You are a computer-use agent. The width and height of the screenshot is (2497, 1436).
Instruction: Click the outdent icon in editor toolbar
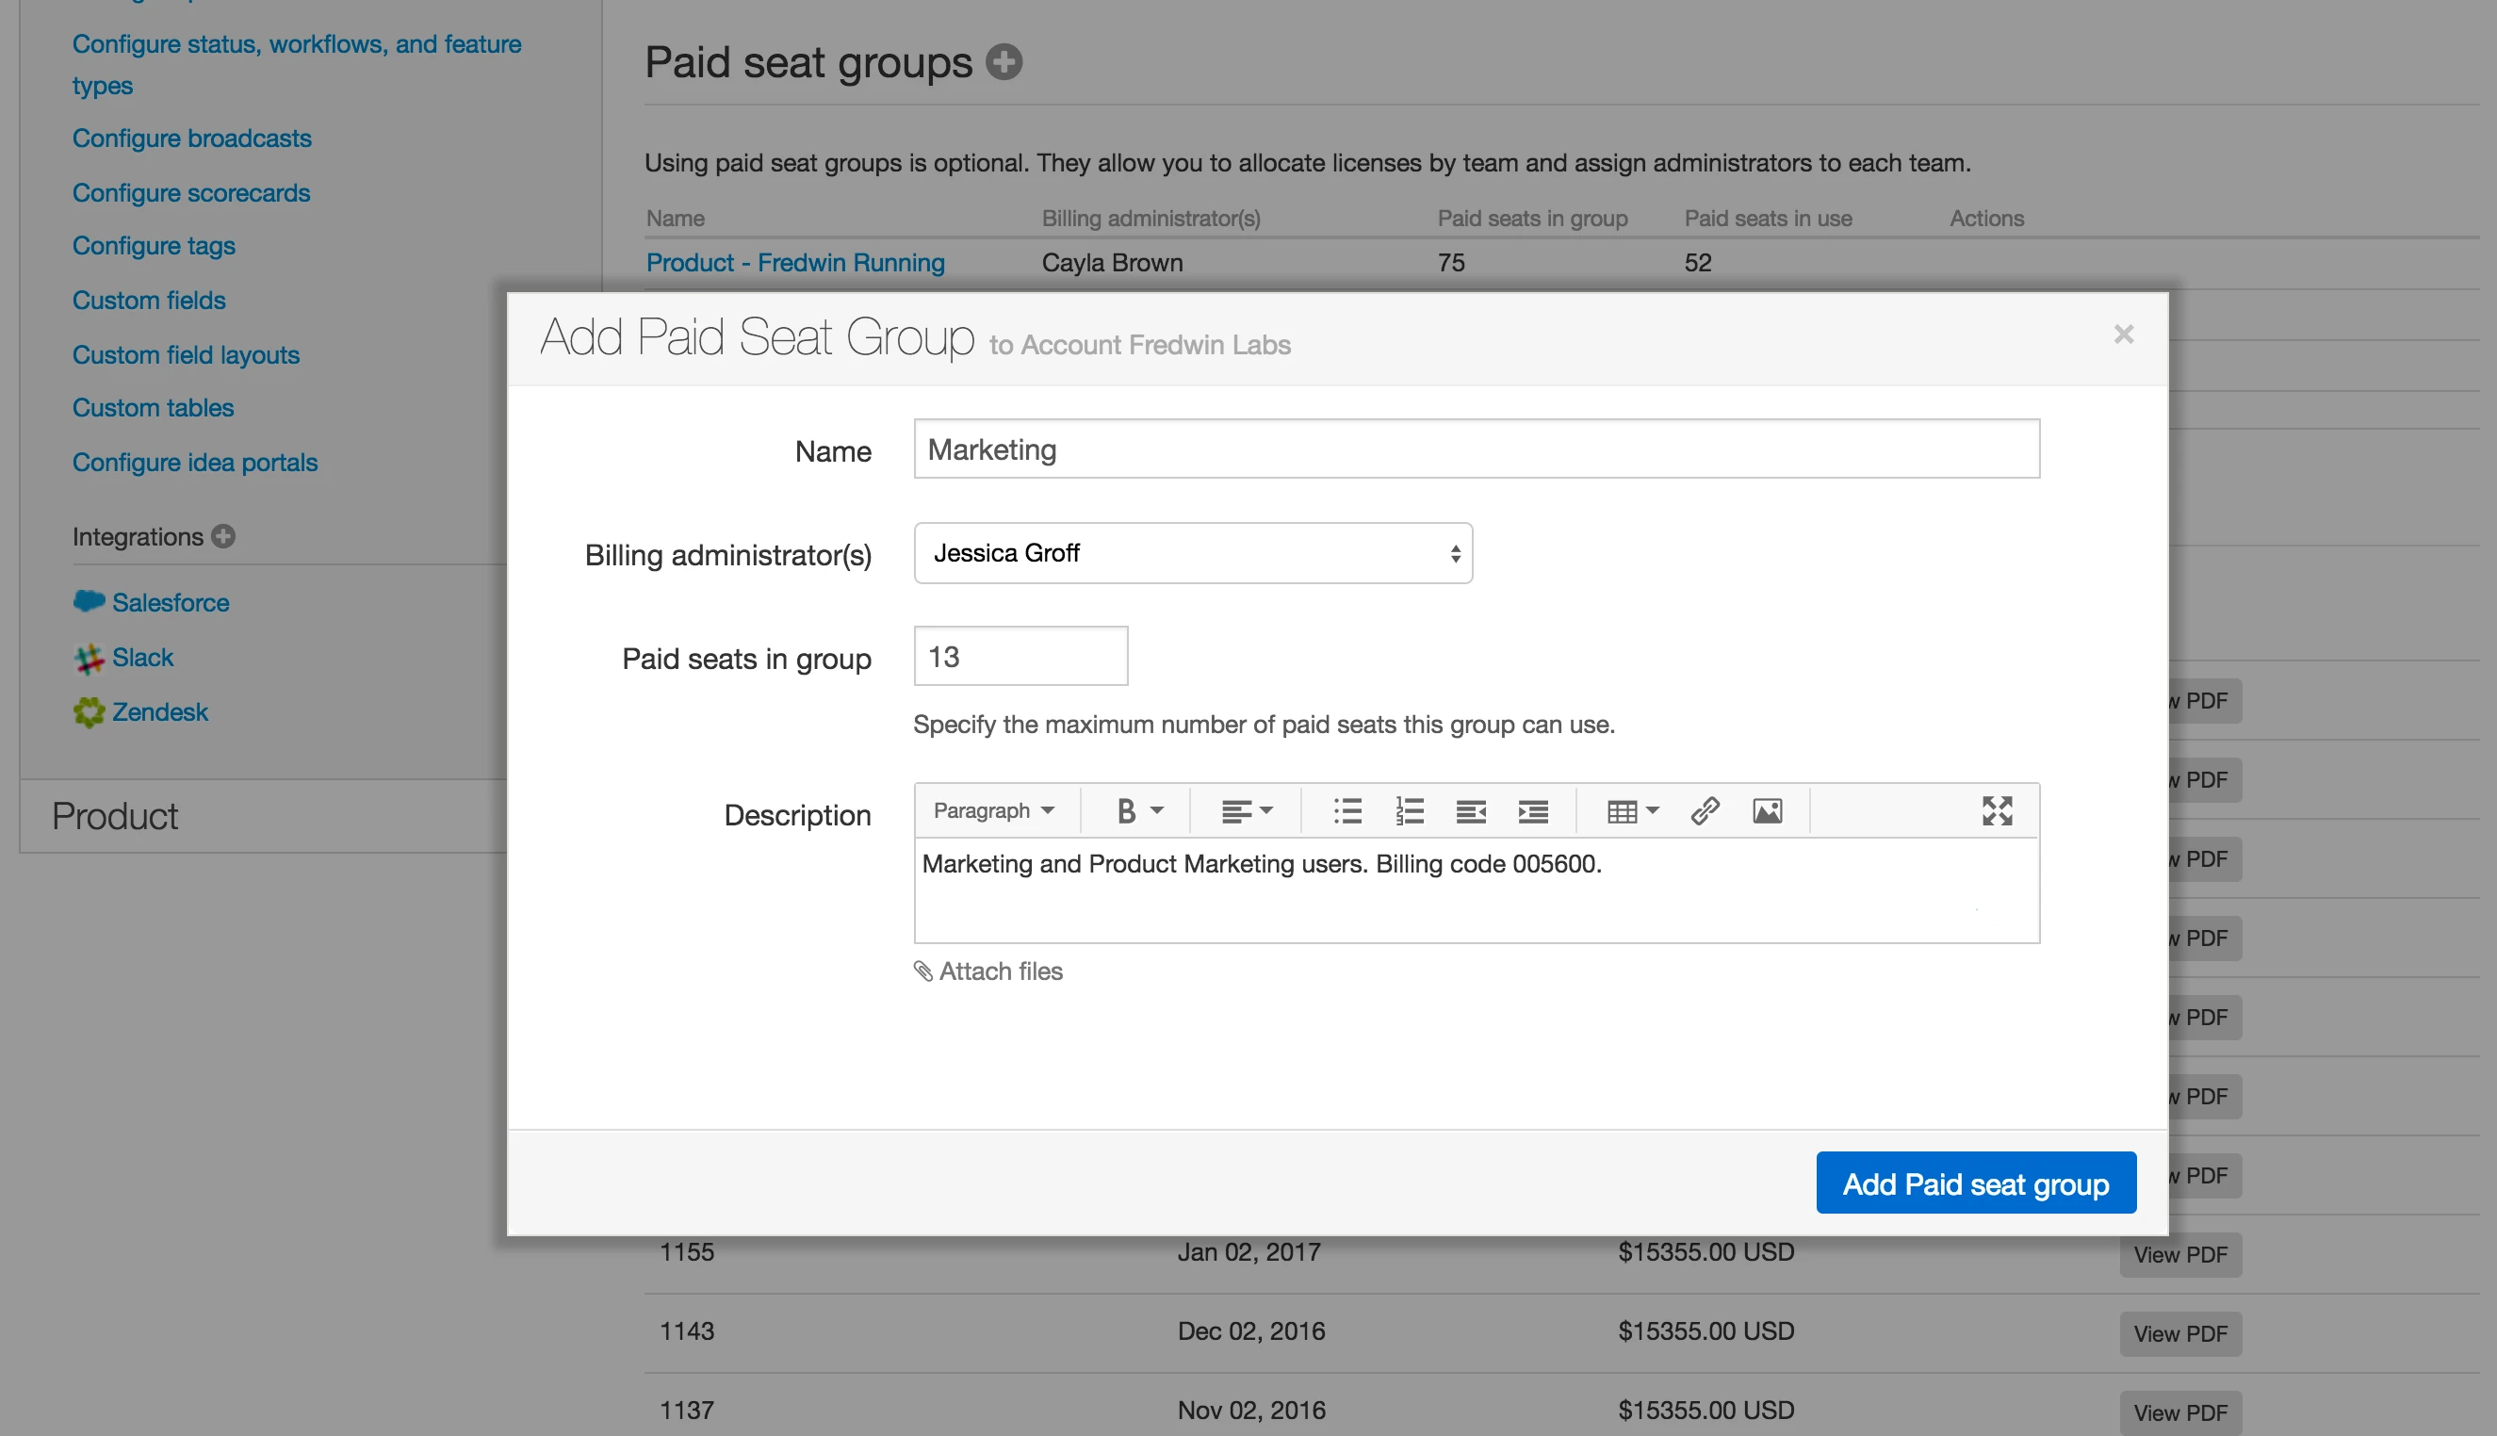(1470, 810)
